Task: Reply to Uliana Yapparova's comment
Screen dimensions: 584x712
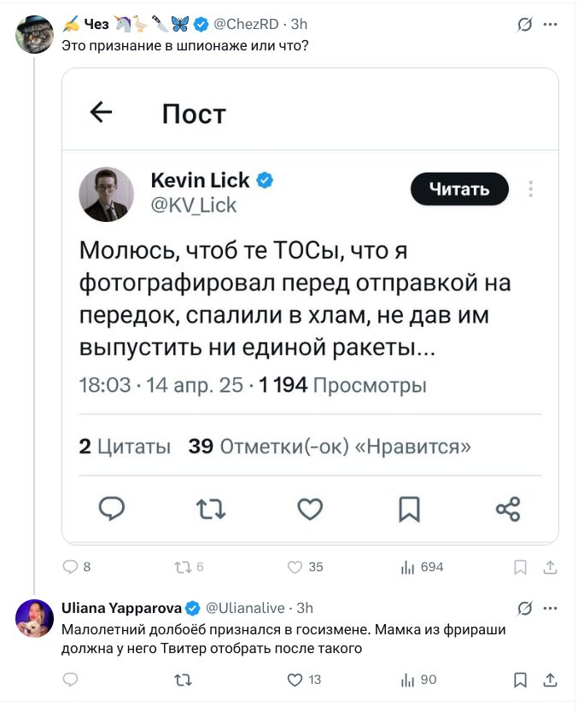Action: pos(71,680)
